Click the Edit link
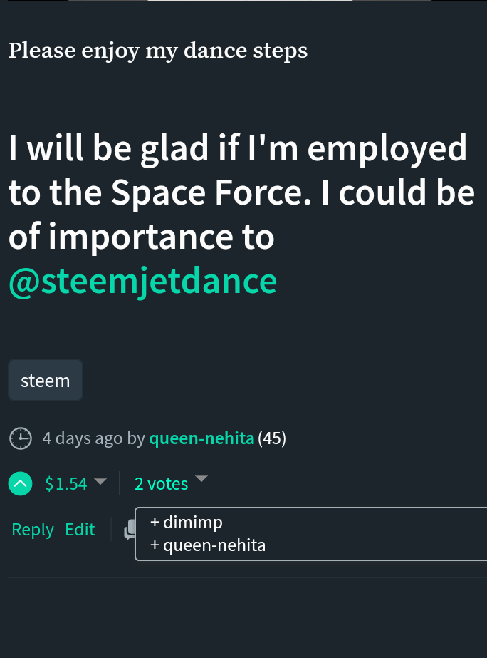The height and width of the screenshot is (658, 487). [80, 530]
